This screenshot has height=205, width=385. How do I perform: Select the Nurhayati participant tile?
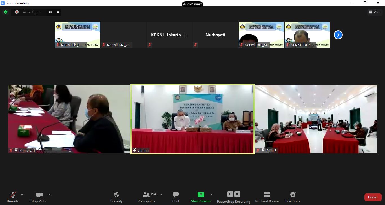tap(215, 35)
